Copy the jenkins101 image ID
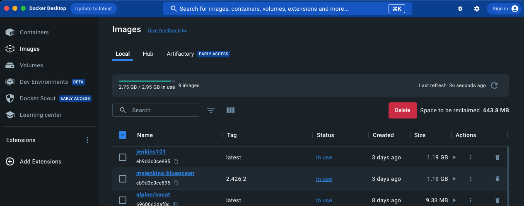Screen dimensions: 524x206 click(x=176, y=161)
